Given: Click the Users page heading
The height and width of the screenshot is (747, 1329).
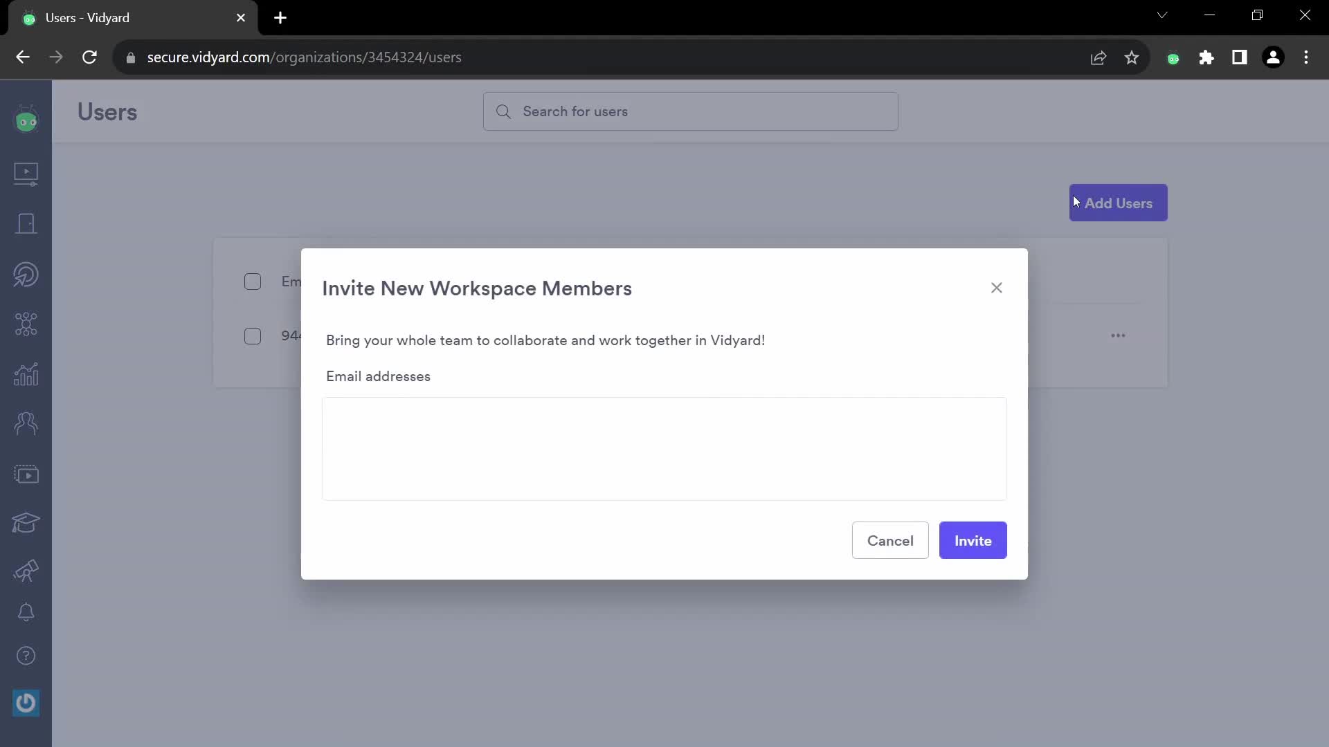Looking at the screenshot, I should click(x=107, y=112).
